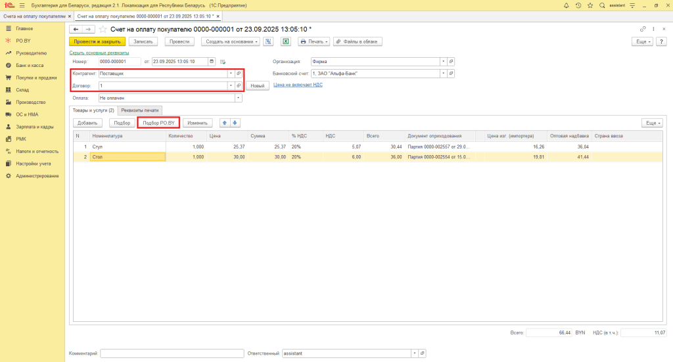Screen dimensions: 673x362
Task: Click the Цена не включает НДС link
Action: click(x=298, y=85)
